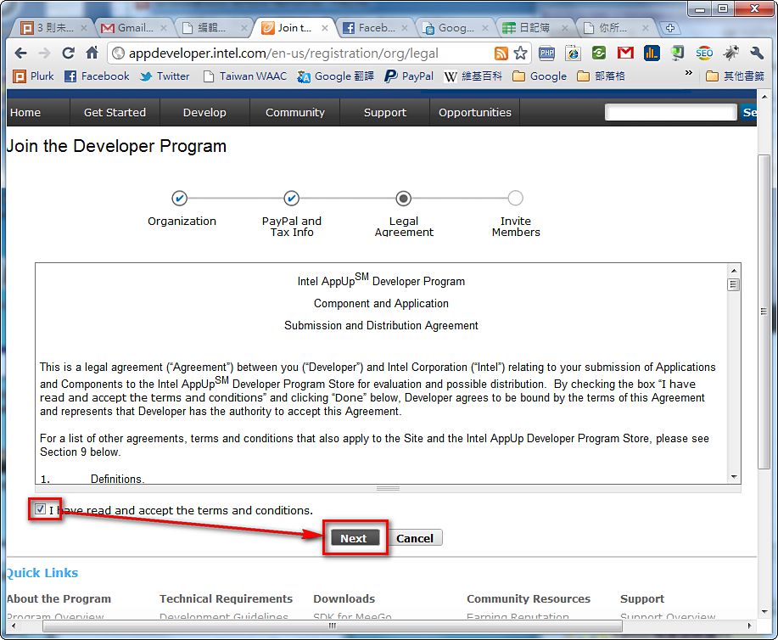Click the blue bar chart extension icon
Image resolution: width=778 pixels, height=640 pixels.
pos(652,53)
